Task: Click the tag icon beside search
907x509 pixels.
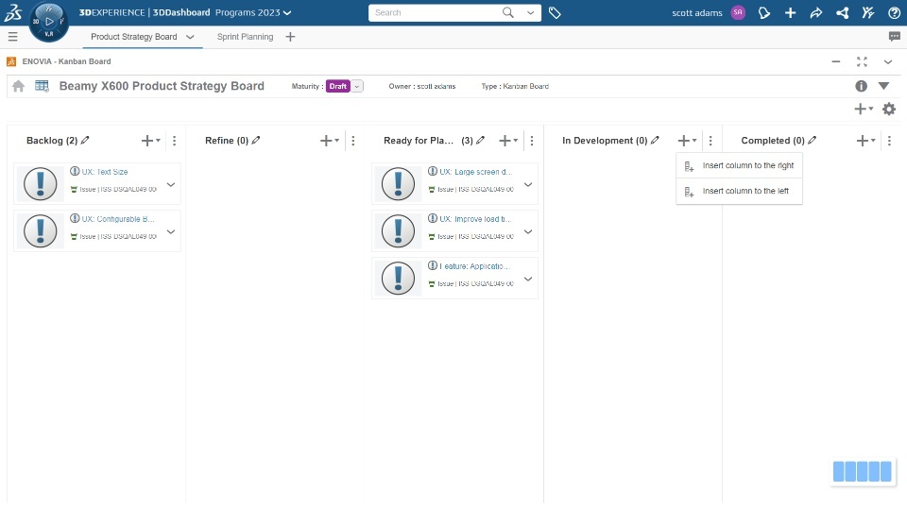Action: point(555,13)
